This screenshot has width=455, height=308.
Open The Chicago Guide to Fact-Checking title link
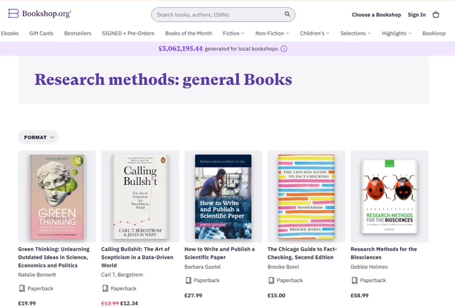click(x=302, y=253)
